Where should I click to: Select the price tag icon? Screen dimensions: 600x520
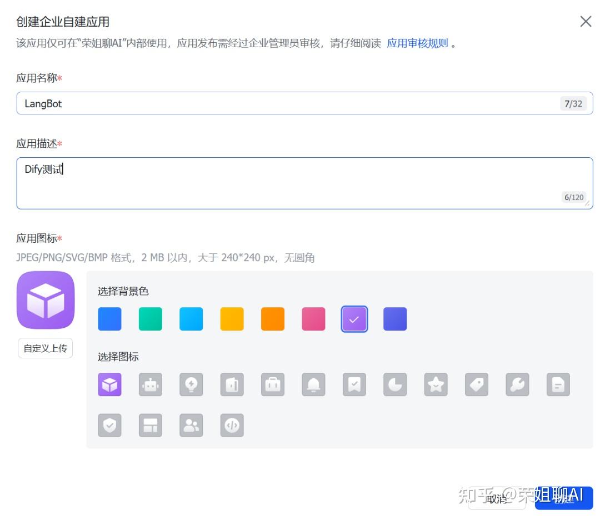477,384
